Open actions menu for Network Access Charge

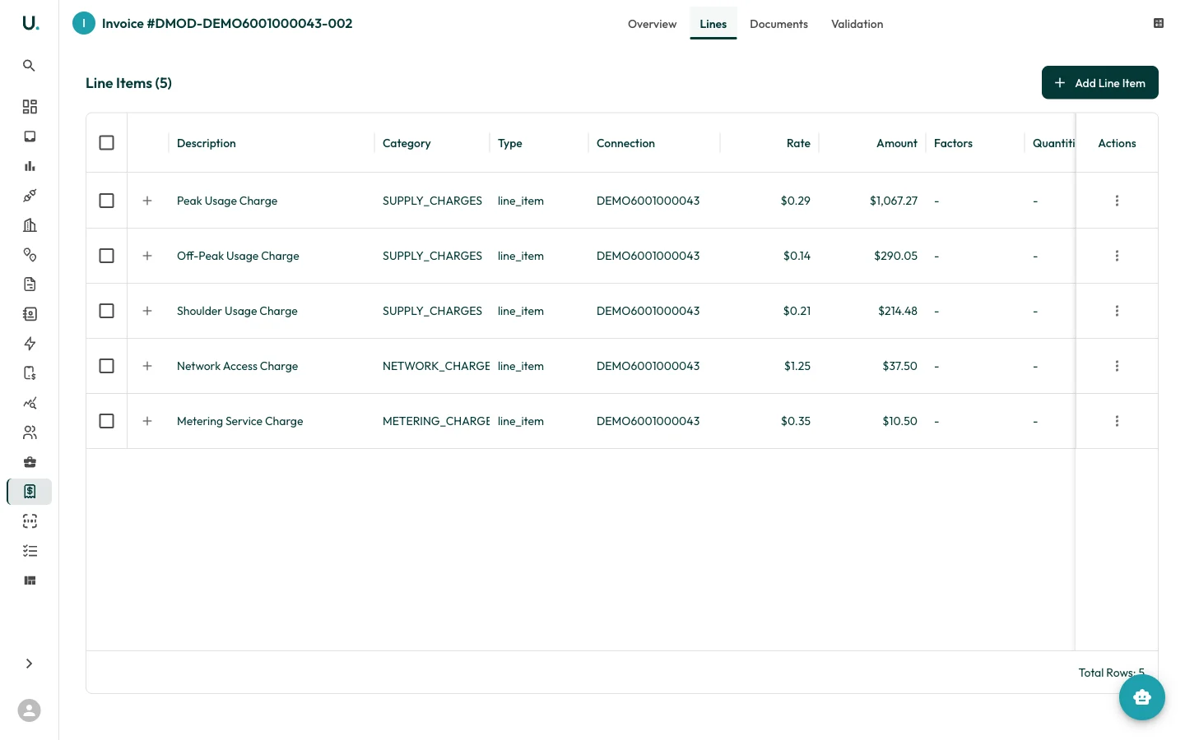click(x=1117, y=366)
